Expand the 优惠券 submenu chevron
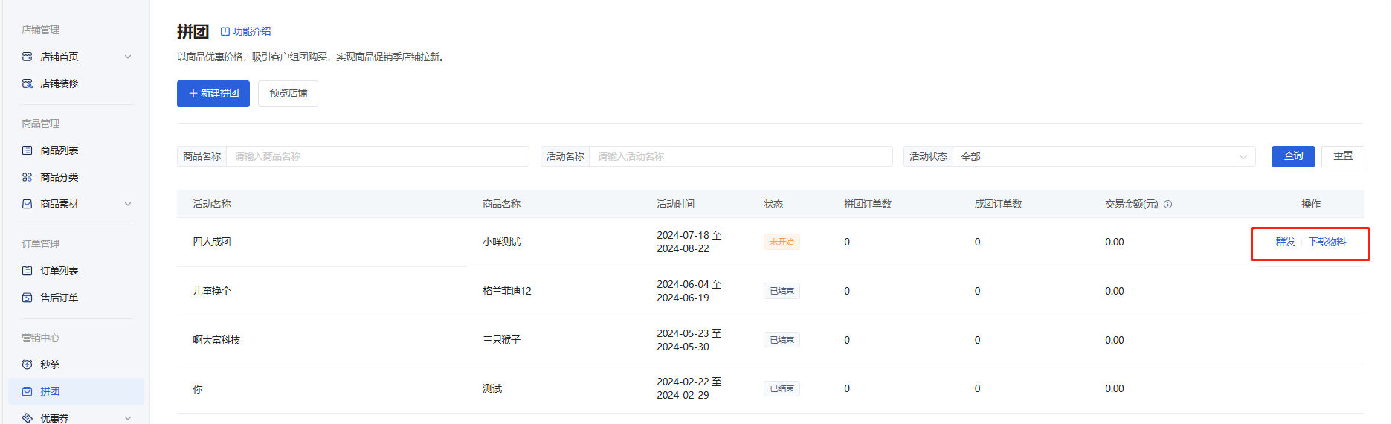1392x424 pixels. [x=128, y=418]
